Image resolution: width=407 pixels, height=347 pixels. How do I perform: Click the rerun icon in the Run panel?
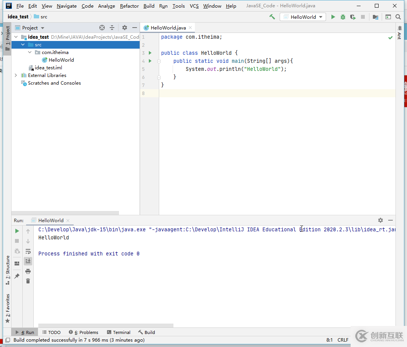[x=17, y=231]
